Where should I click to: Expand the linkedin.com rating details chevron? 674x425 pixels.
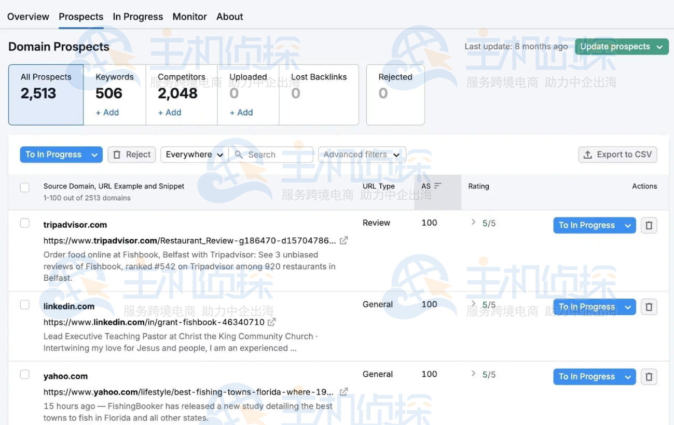(473, 304)
